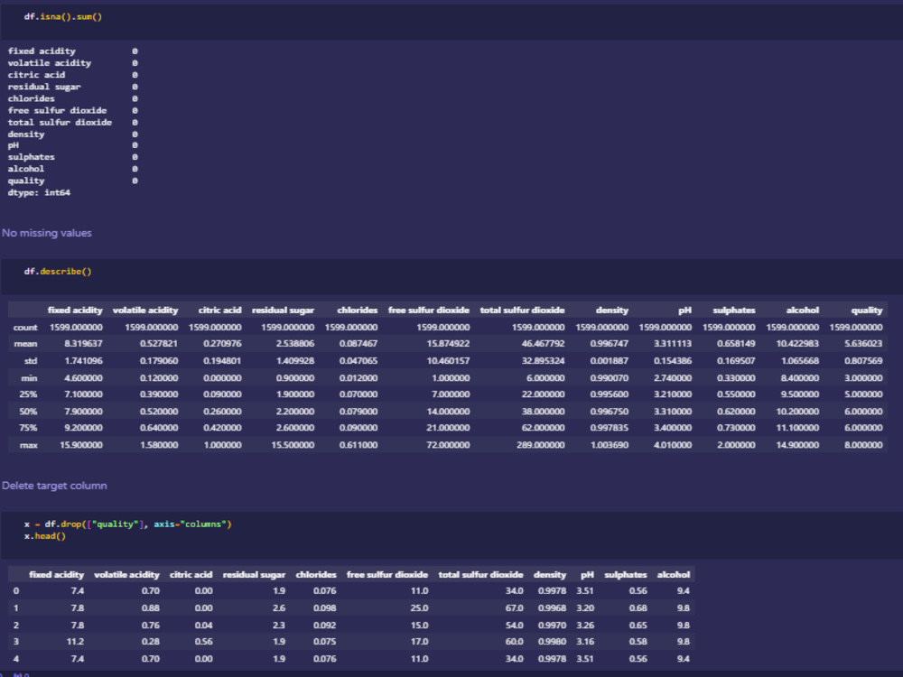Select the 'mean' row label
The height and width of the screenshot is (677, 903).
tap(25, 344)
